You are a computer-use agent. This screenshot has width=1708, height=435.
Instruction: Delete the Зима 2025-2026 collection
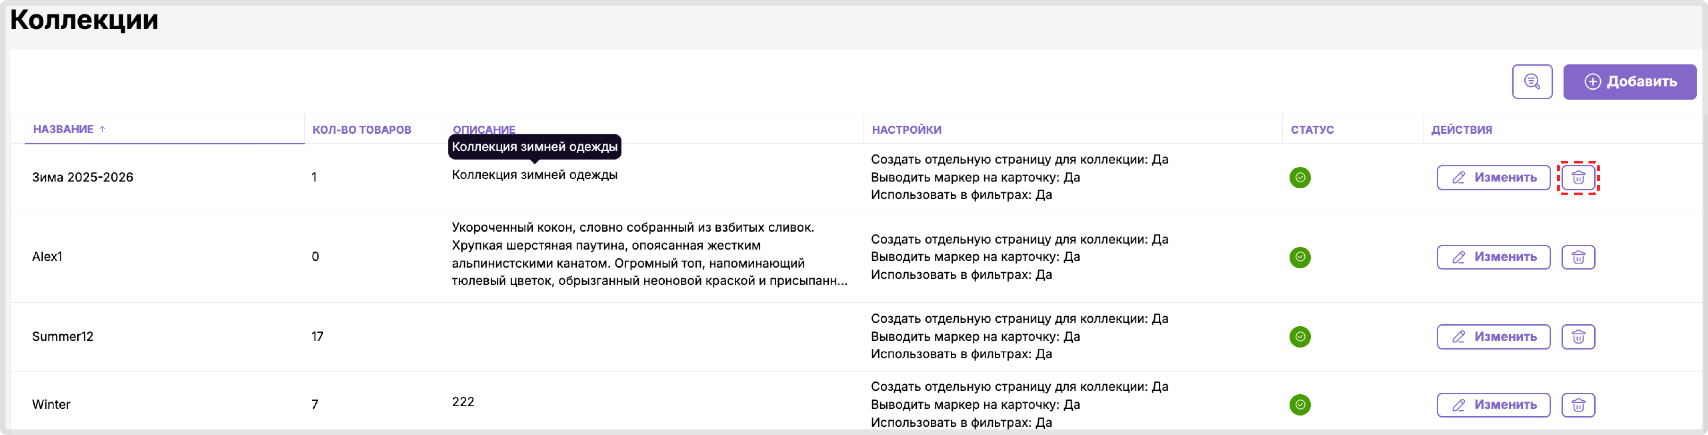[1578, 177]
